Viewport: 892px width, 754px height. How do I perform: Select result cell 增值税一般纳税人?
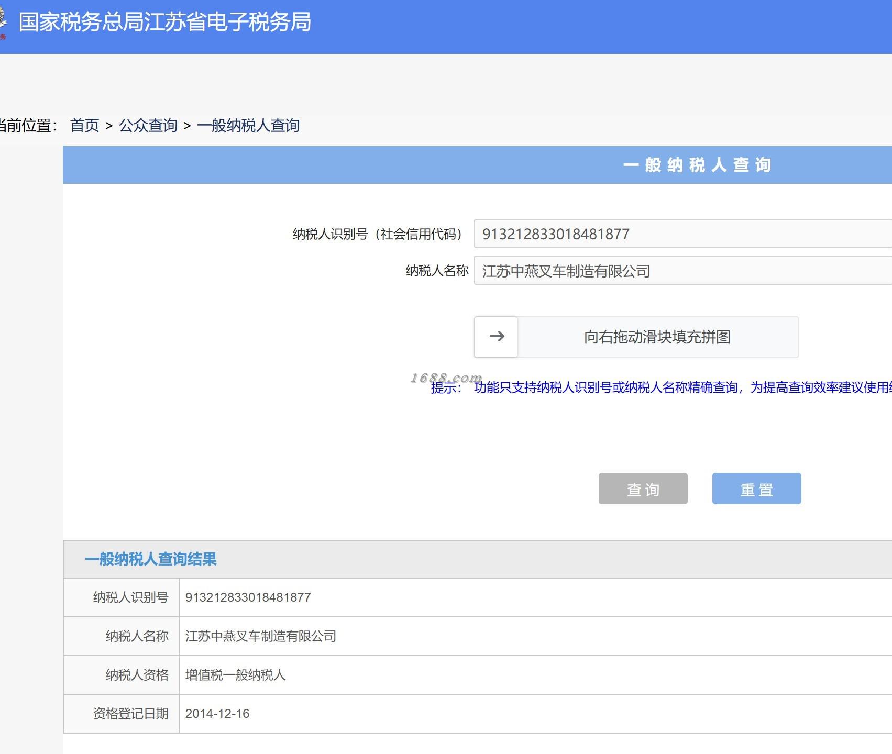[236, 675]
